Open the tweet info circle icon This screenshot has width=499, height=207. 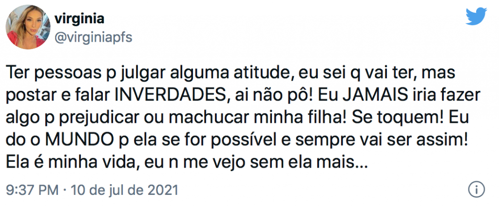pos(477,190)
